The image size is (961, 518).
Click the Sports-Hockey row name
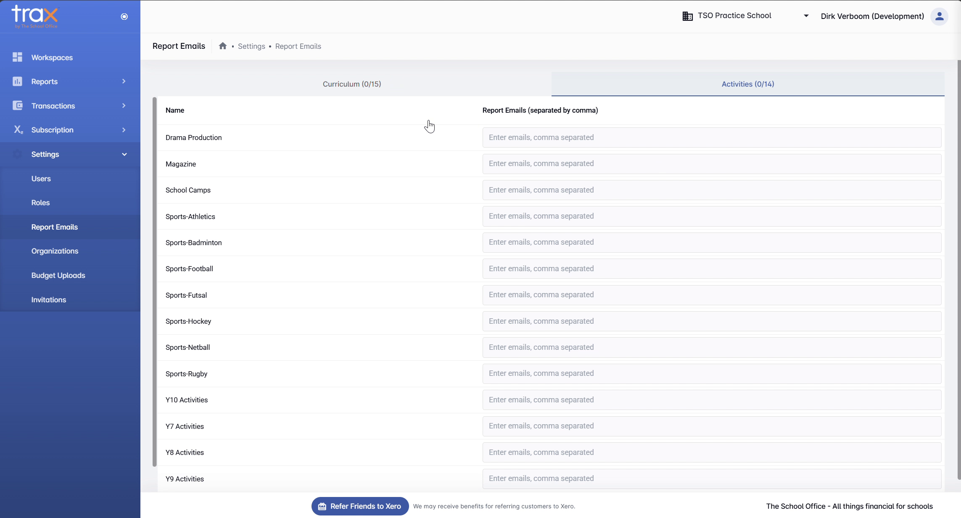188,321
